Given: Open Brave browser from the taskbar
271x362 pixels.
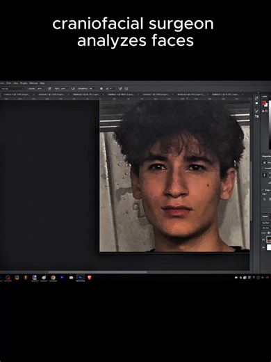Looking at the screenshot, I should point(90,278).
